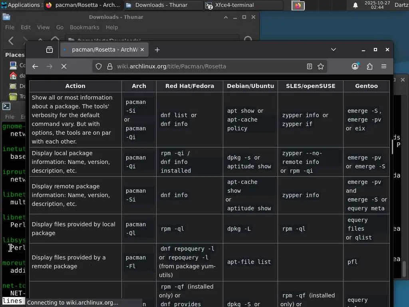
Task: Switch to Xfce4-terminal taskbar item
Action: 243,5
